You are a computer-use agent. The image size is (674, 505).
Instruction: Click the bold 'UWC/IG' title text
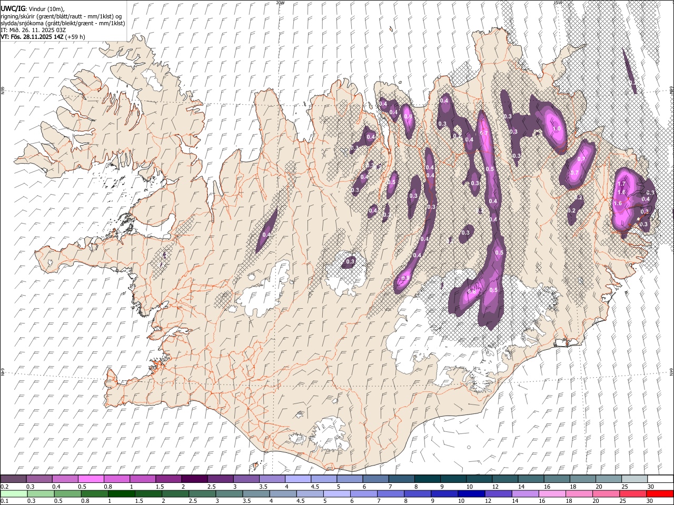[13, 9]
